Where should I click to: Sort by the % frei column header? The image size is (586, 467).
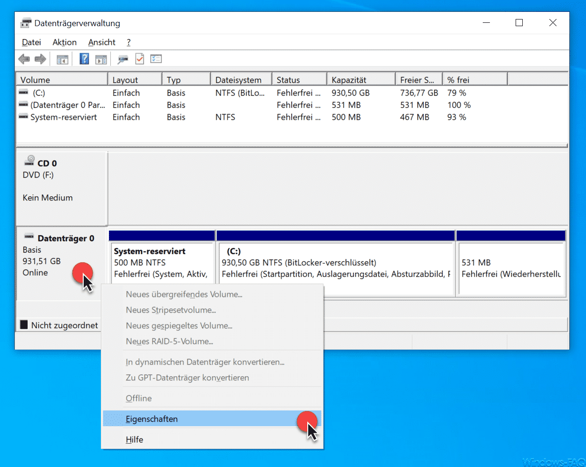[x=475, y=80]
